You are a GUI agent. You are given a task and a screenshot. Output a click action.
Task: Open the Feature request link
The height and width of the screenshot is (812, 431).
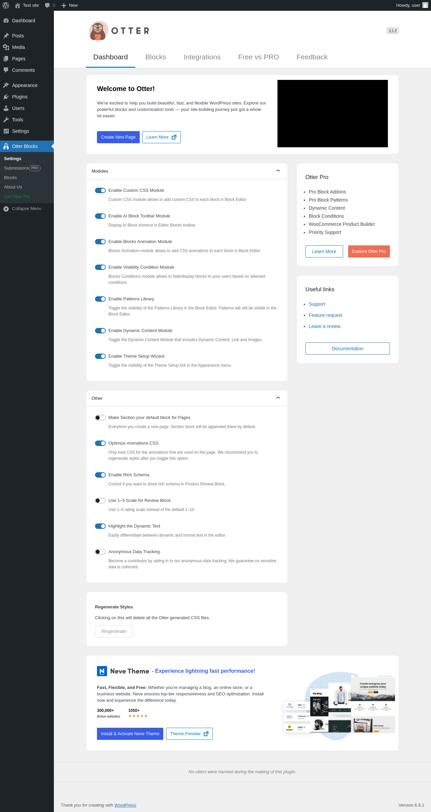325,315
